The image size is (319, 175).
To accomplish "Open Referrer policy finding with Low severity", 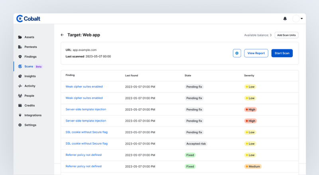I will coord(83,155).
